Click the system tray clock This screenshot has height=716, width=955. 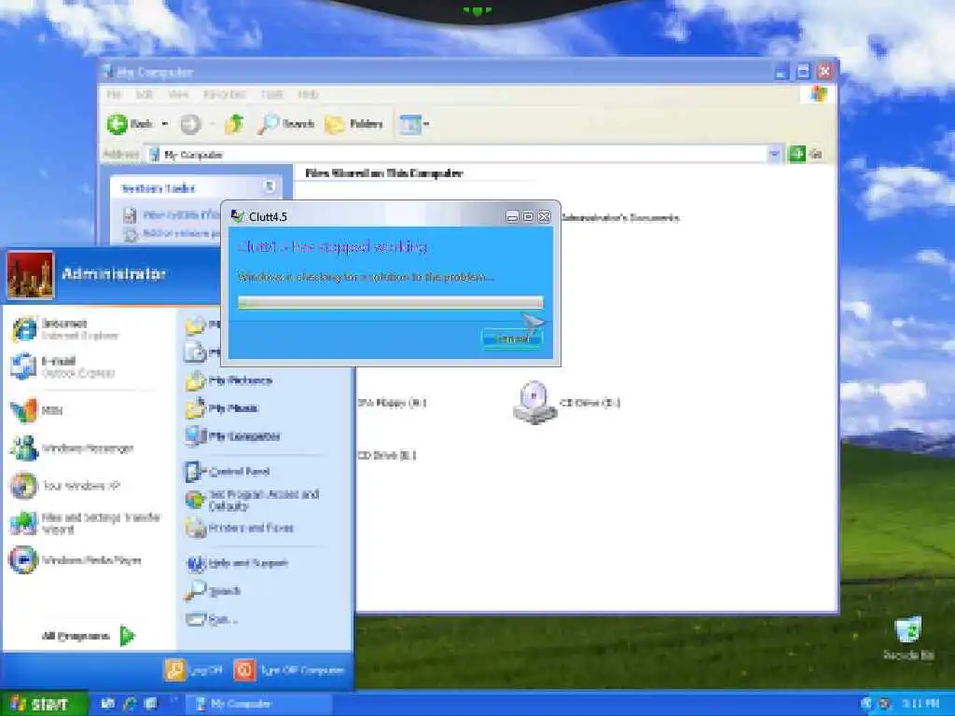(x=920, y=705)
